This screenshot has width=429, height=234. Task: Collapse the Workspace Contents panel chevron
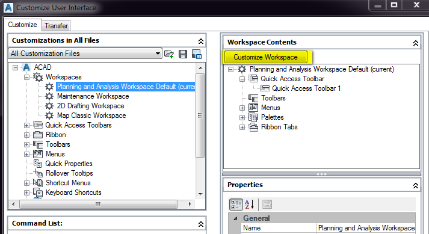tap(415, 43)
